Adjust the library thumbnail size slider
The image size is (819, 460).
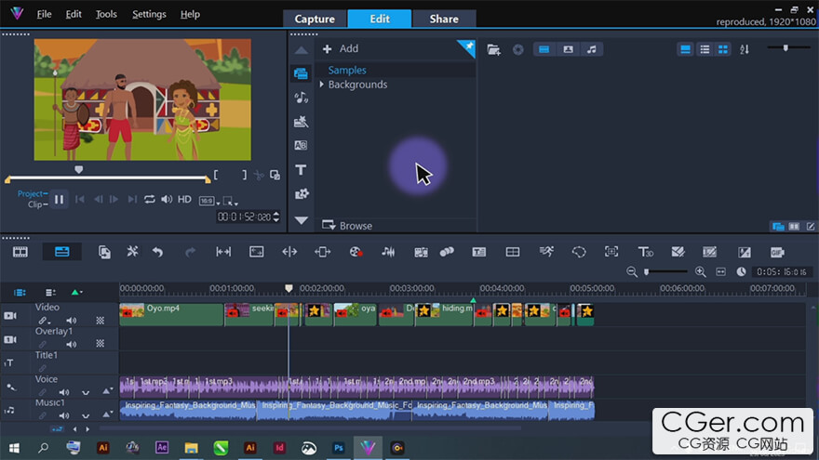pos(785,48)
